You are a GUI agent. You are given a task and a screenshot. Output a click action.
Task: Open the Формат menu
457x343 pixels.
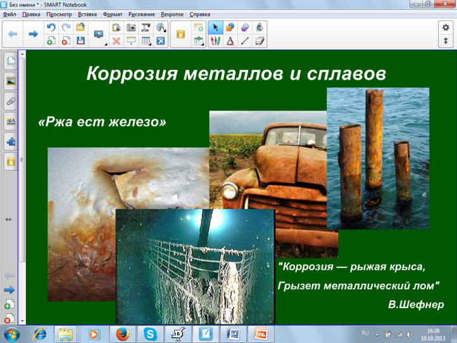pos(113,15)
